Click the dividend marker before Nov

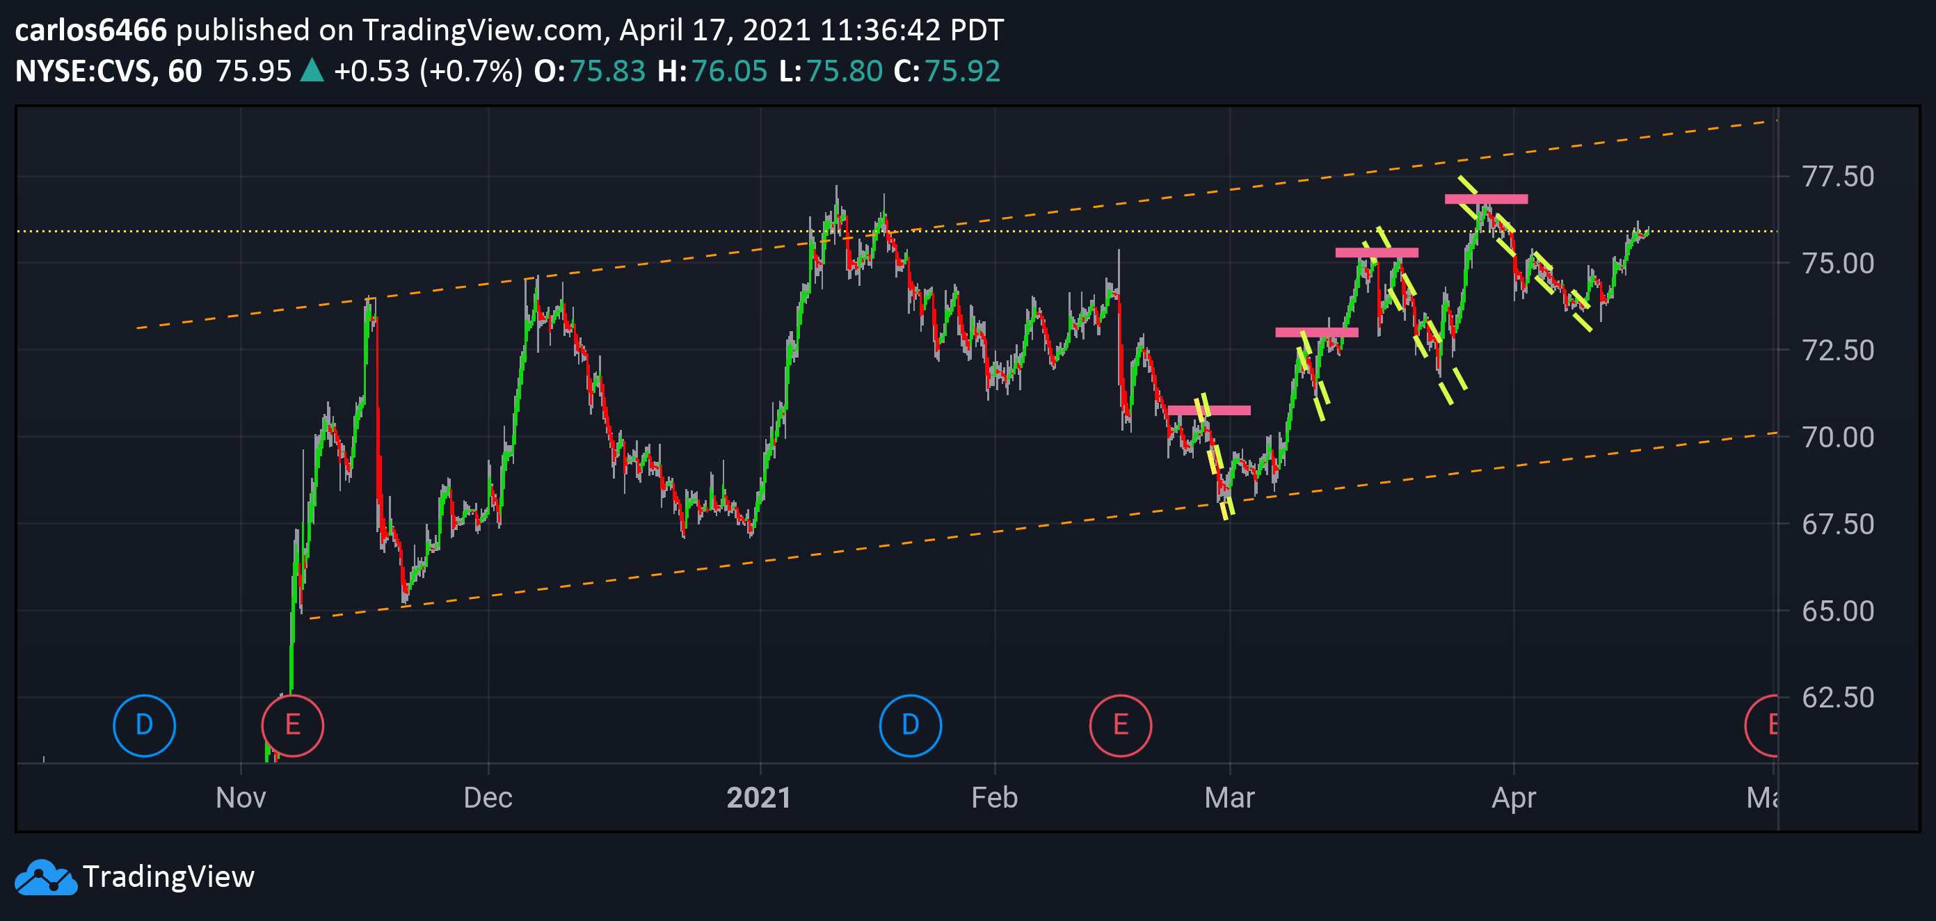(144, 725)
